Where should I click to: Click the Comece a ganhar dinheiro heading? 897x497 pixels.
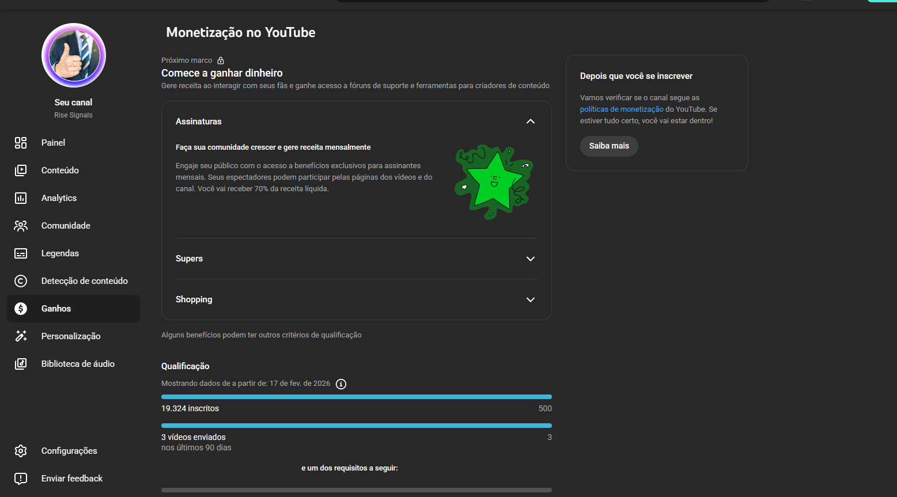[x=222, y=73]
